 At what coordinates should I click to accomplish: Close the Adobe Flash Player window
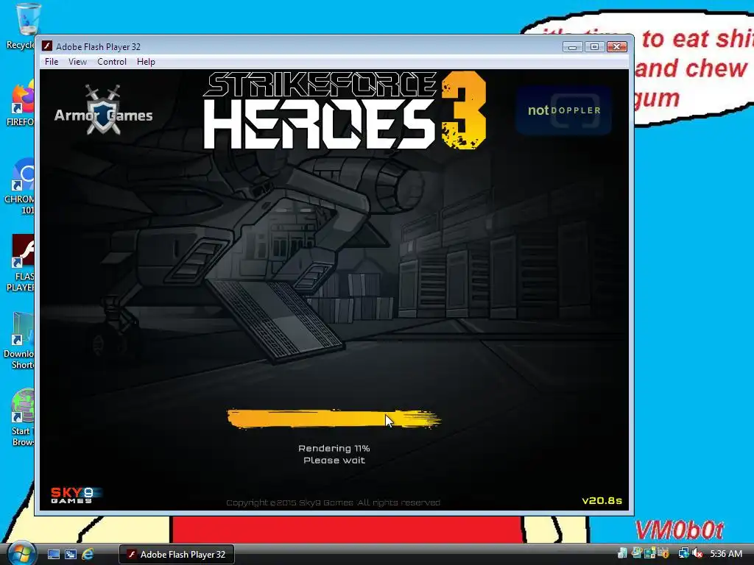click(616, 46)
